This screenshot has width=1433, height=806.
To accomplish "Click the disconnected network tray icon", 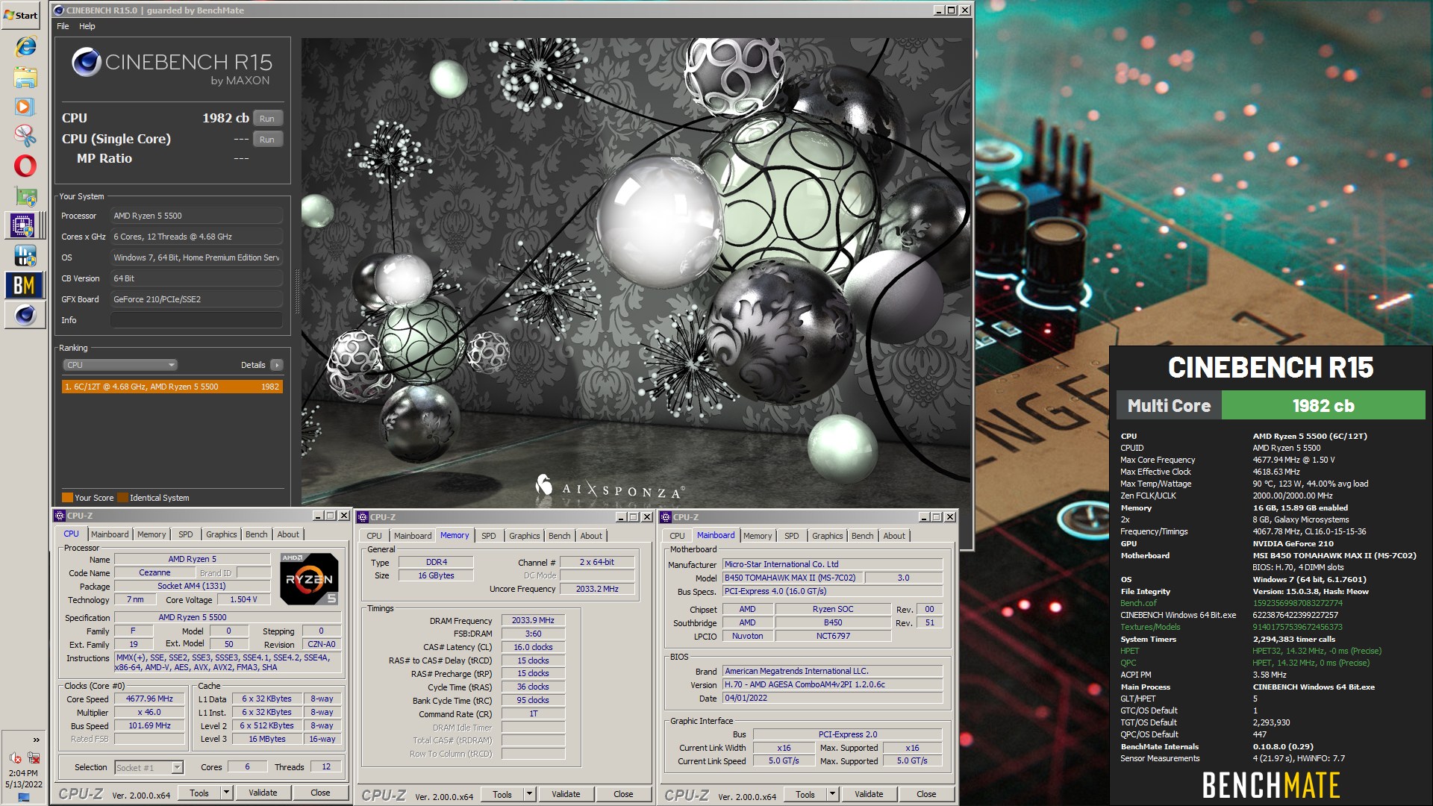I will tap(34, 758).
